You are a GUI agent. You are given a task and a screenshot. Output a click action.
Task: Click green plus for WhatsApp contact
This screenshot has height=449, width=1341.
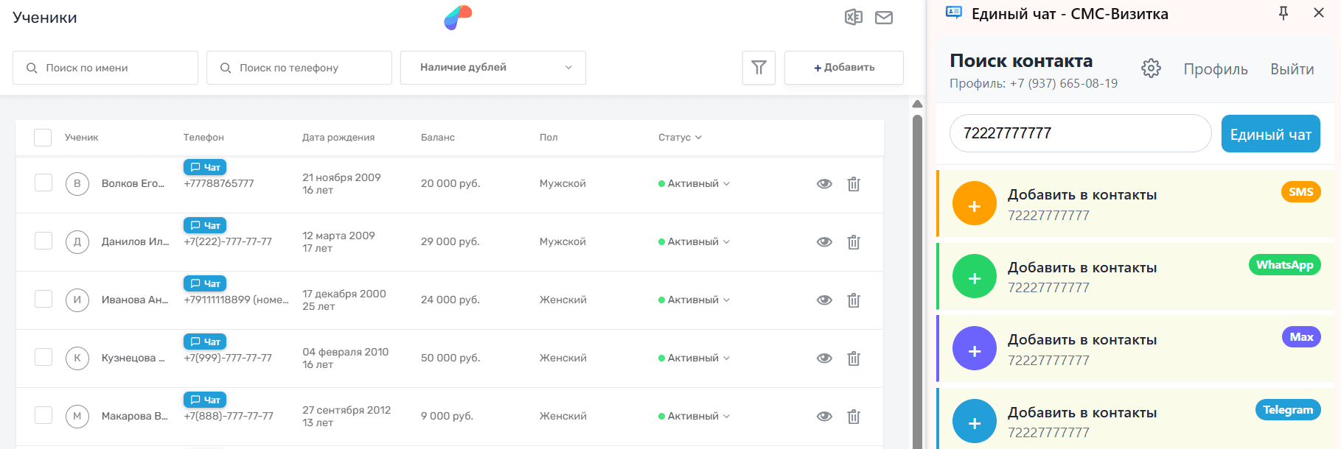pyautogui.click(x=975, y=276)
